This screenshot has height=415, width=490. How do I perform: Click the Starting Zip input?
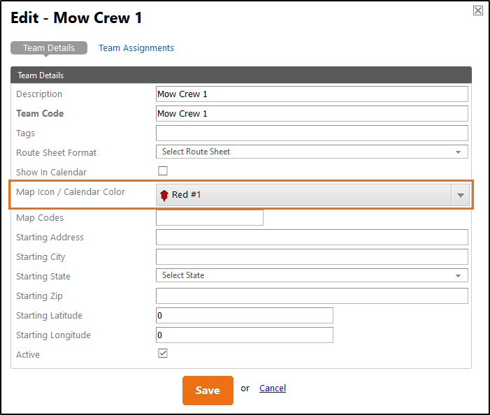(x=312, y=296)
